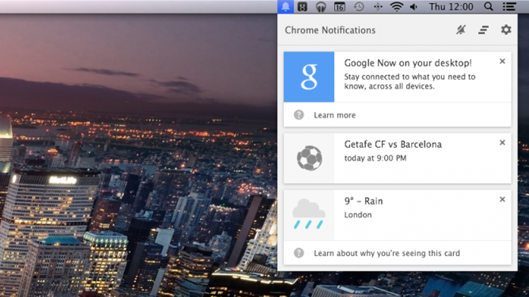Click the Chrome notifications bell in the menu bar
The width and height of the screenshot is (529, 297).
pyautogui.click(x=285, y=7)
